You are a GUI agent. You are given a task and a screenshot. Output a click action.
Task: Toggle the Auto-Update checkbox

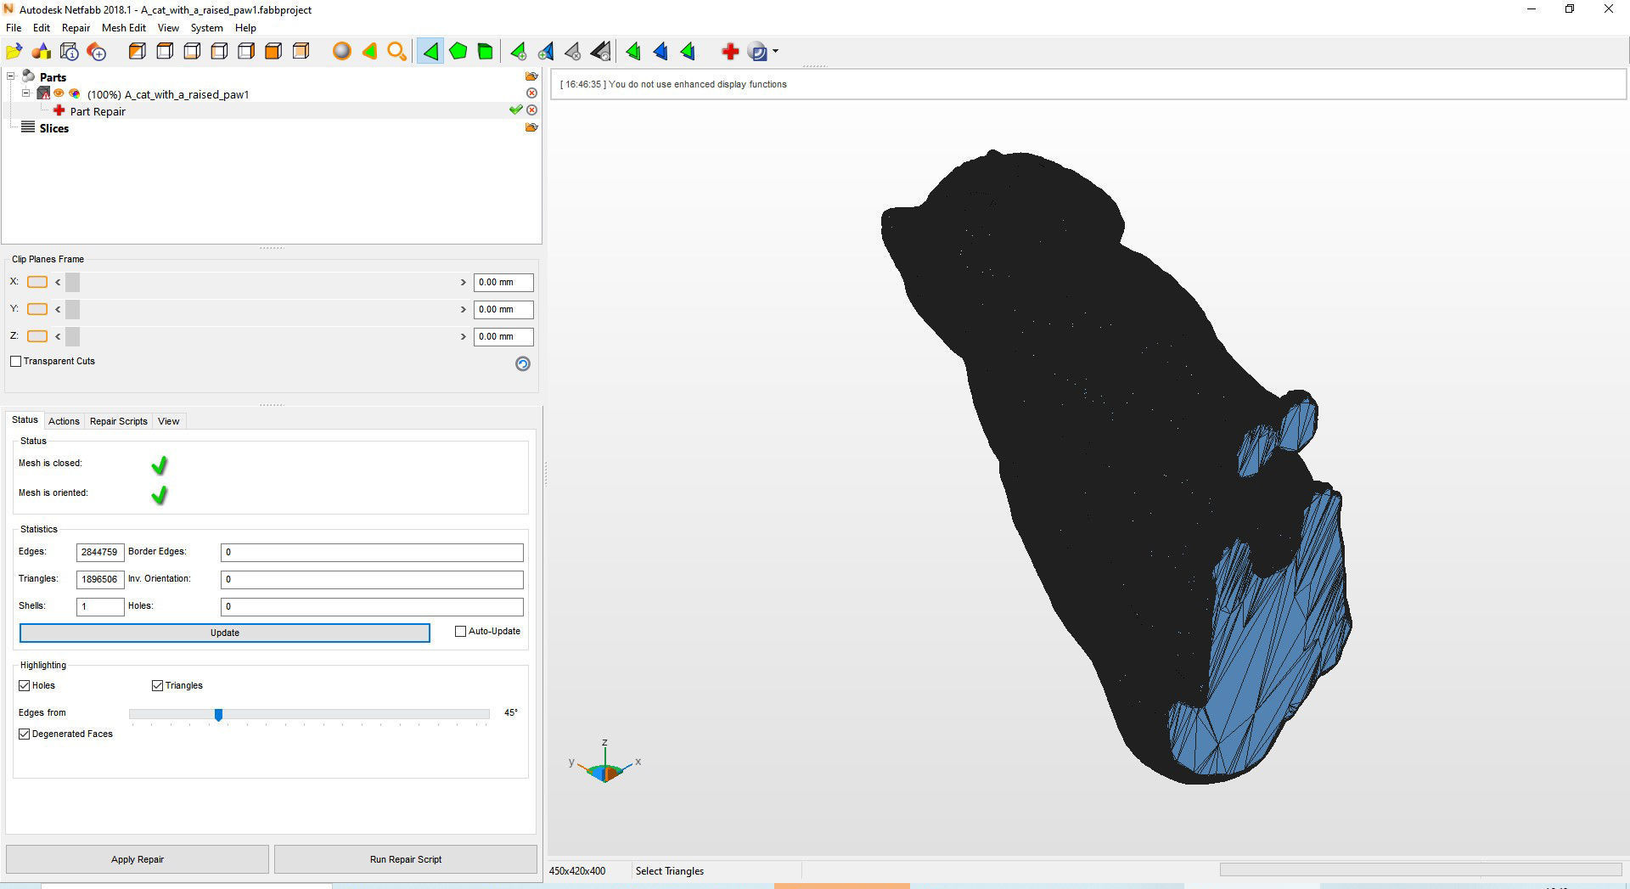pyautogui.click(x=461, y=631)
